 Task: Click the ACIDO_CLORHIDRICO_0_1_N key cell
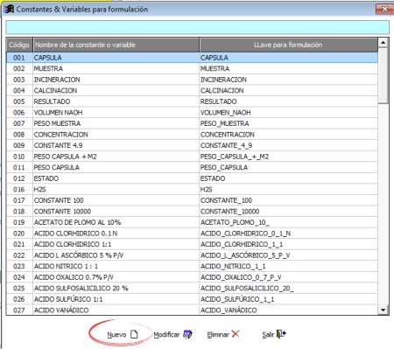click(288, 234)
